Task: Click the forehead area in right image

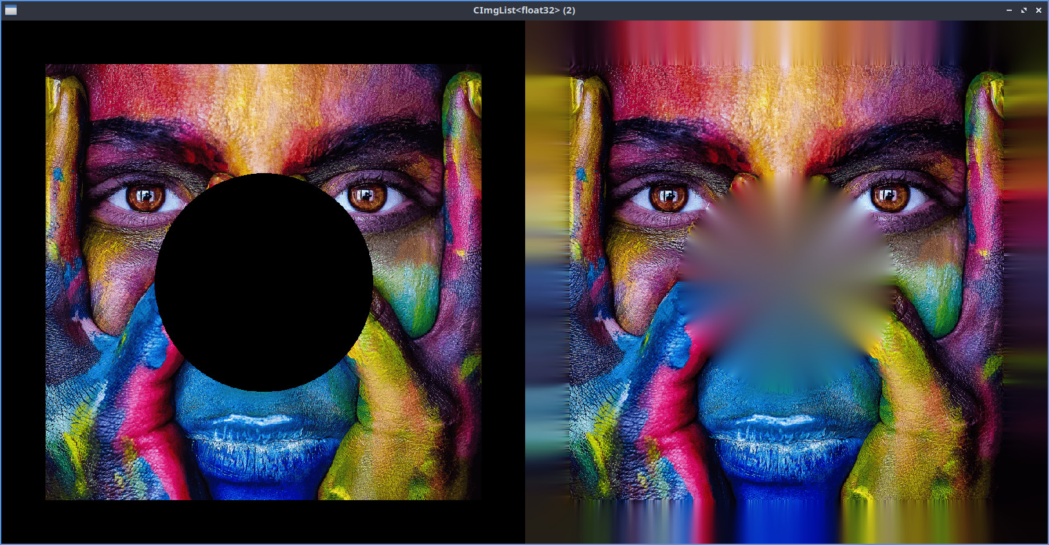Action: click(787, 103)
